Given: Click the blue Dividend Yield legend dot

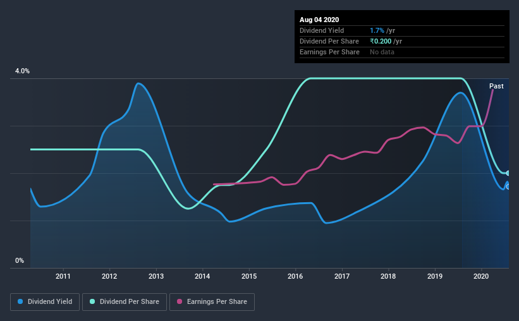Looking at the screenshot, I should (20, 301).
